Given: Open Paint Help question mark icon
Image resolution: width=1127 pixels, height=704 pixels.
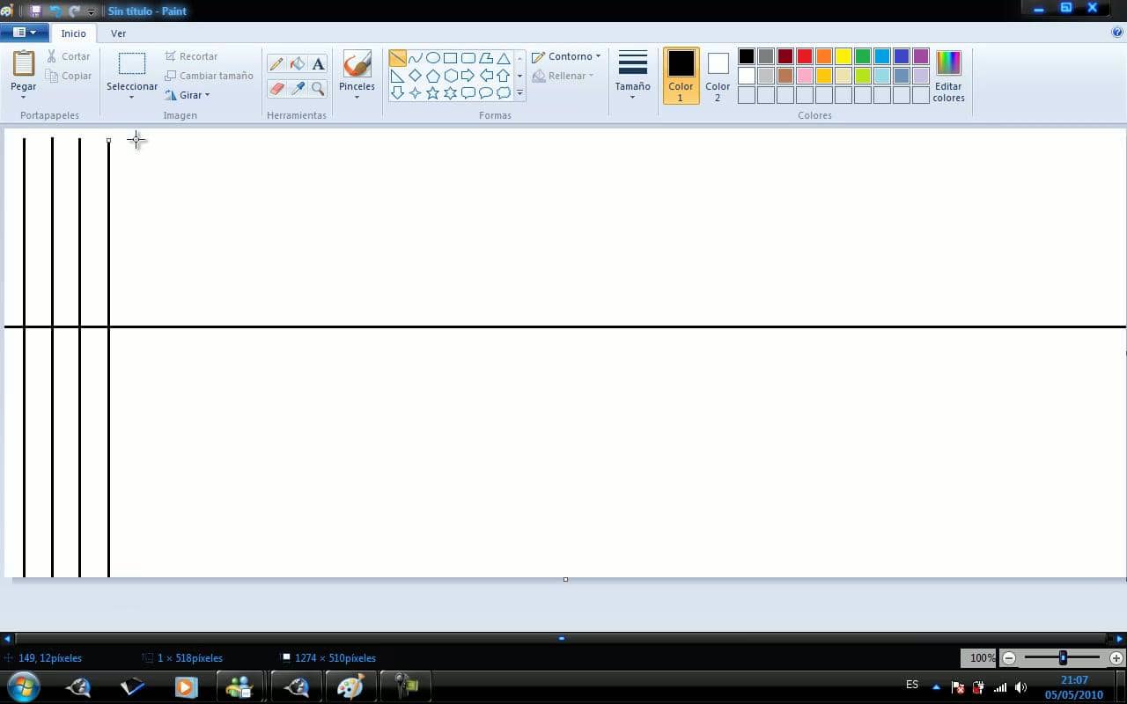Looking at the screenshot, I should (1116, 33).
